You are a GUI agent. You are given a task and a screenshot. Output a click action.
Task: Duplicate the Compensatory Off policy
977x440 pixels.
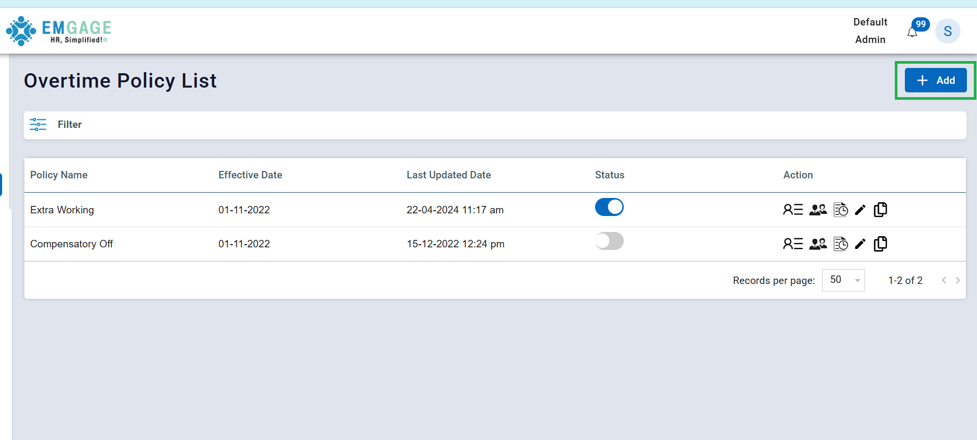pos(880,244)
